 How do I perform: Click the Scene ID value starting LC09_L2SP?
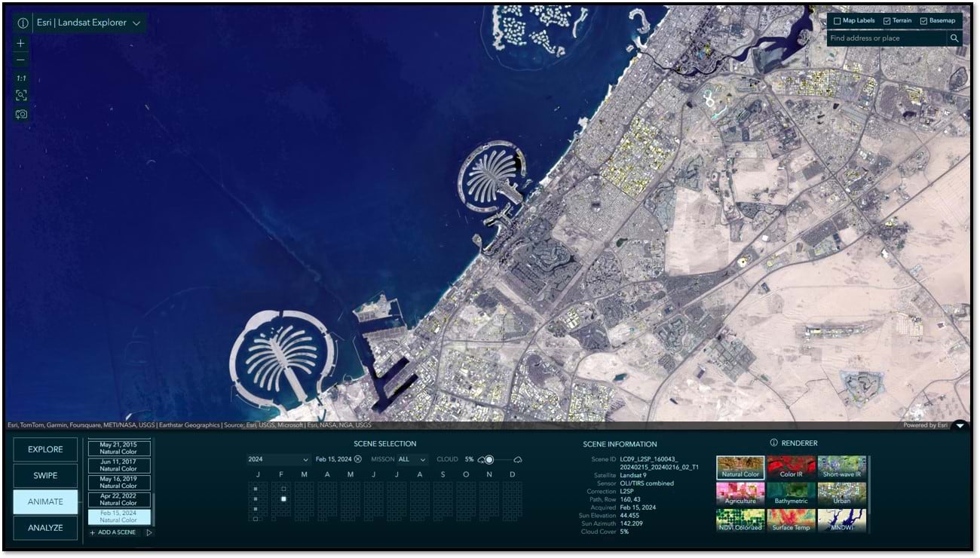[x=660, y=463]
